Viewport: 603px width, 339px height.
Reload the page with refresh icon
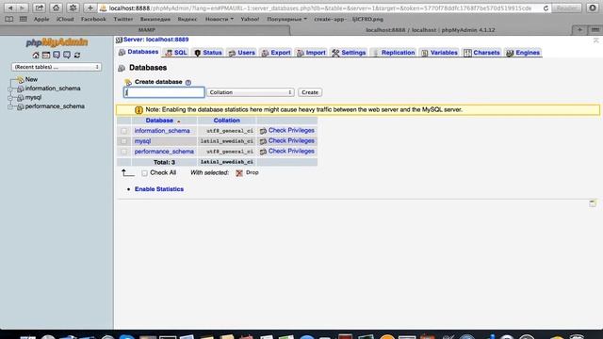click(546, 8)
